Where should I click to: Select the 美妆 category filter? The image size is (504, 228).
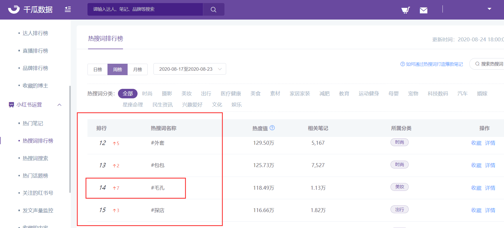coord(186,94)
